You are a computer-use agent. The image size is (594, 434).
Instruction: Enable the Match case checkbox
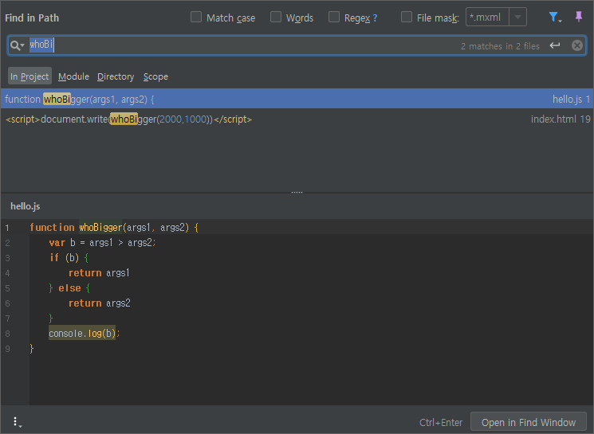point(196,17)
